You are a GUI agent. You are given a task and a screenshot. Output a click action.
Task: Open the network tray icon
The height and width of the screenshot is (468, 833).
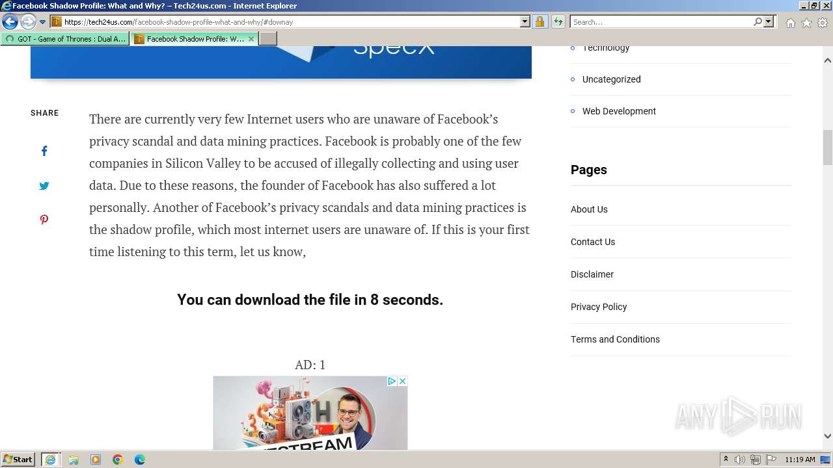(756, 460)
